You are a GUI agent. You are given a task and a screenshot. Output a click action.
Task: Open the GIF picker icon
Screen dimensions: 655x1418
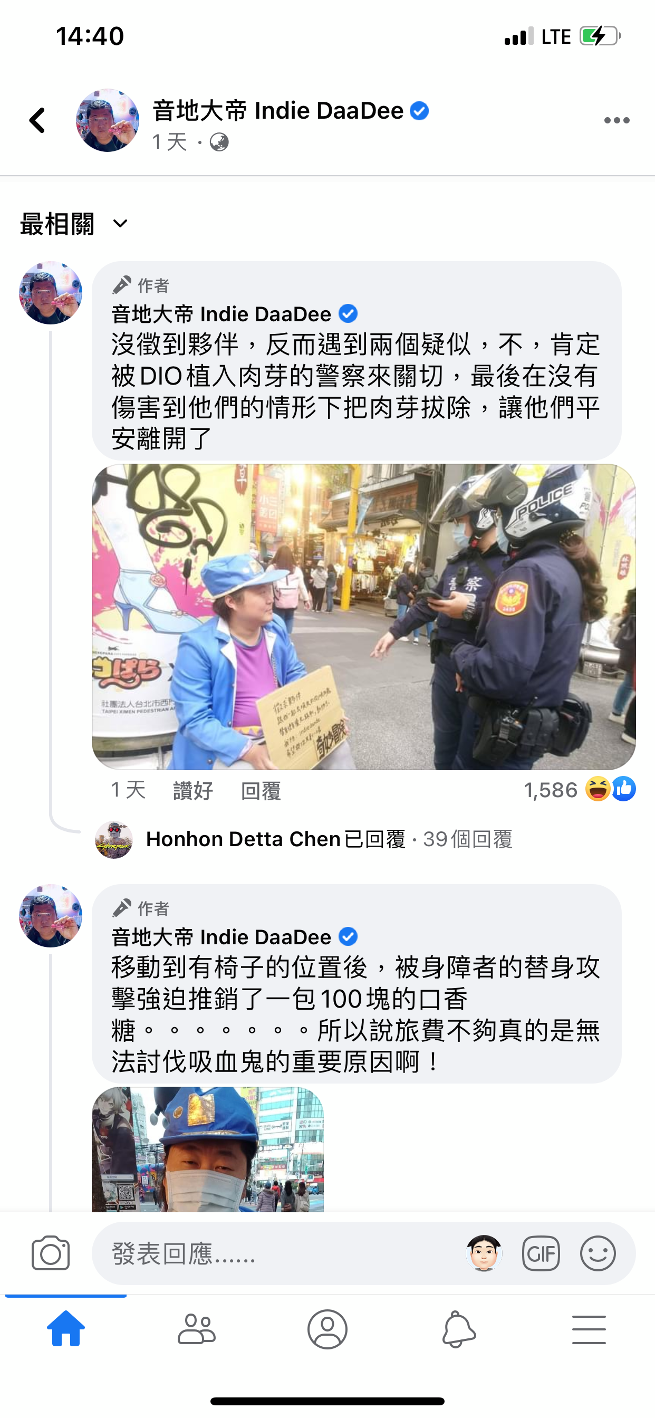[541, 1253]
